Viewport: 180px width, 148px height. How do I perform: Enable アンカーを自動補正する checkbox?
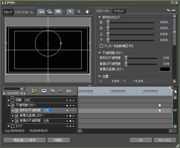(101, 46)
